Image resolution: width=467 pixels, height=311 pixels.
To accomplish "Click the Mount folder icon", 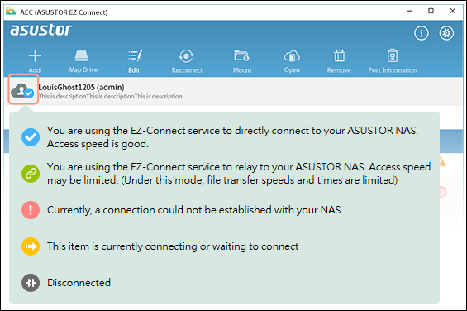I will (241, 55).
